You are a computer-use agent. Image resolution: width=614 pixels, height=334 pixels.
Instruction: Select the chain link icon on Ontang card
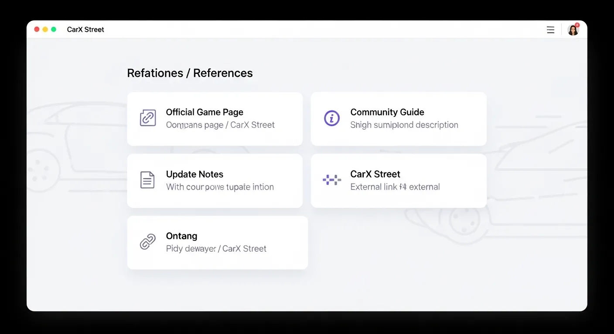click(x=148, y=242)
